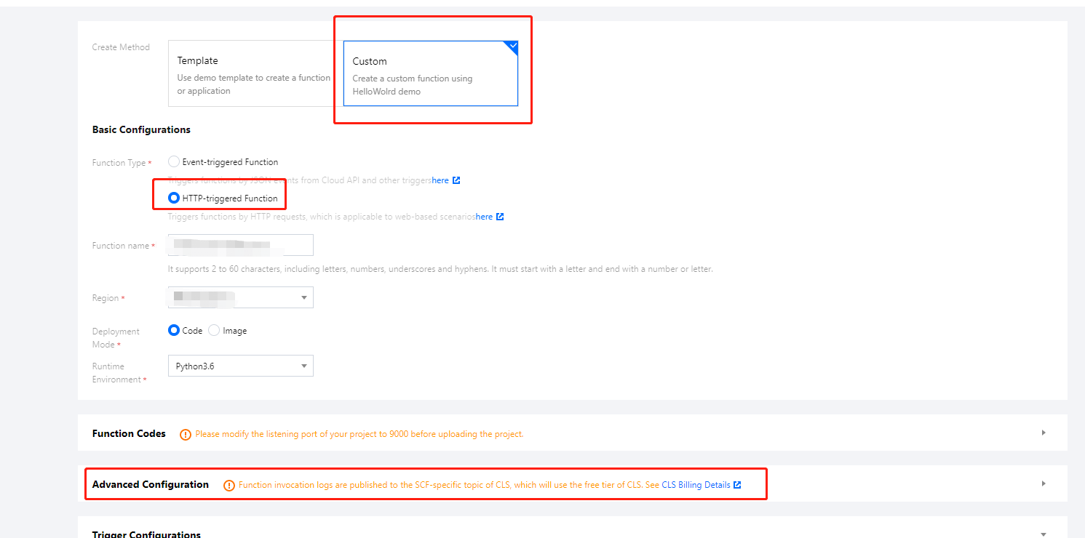Click the external link icon after CLS Billing Details

click(x=737, y=485)
